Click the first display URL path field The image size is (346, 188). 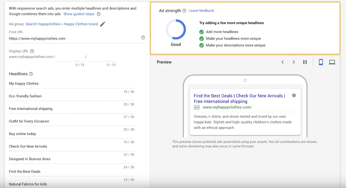pos(71,57)
